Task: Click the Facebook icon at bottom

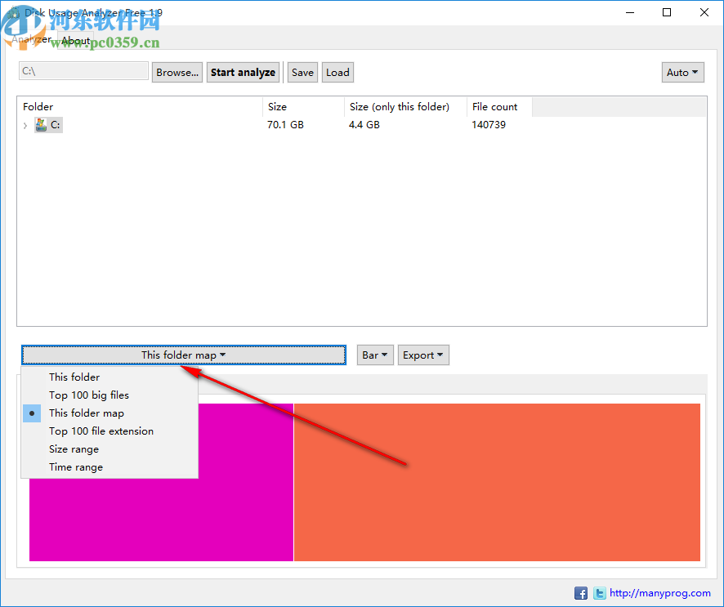Action: pyautogui.click(x=581, y=593)
